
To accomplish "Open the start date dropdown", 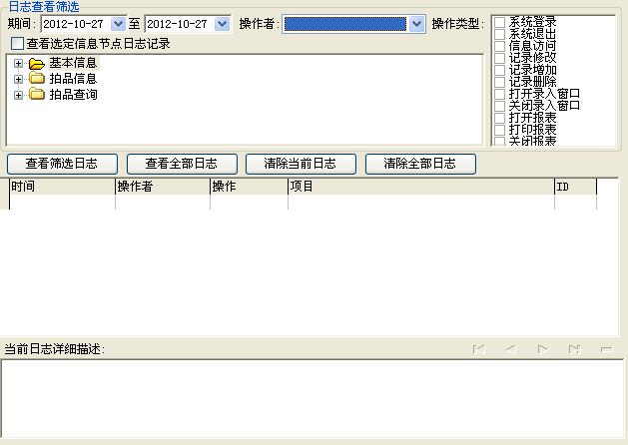I will click(x=118, y=24).
